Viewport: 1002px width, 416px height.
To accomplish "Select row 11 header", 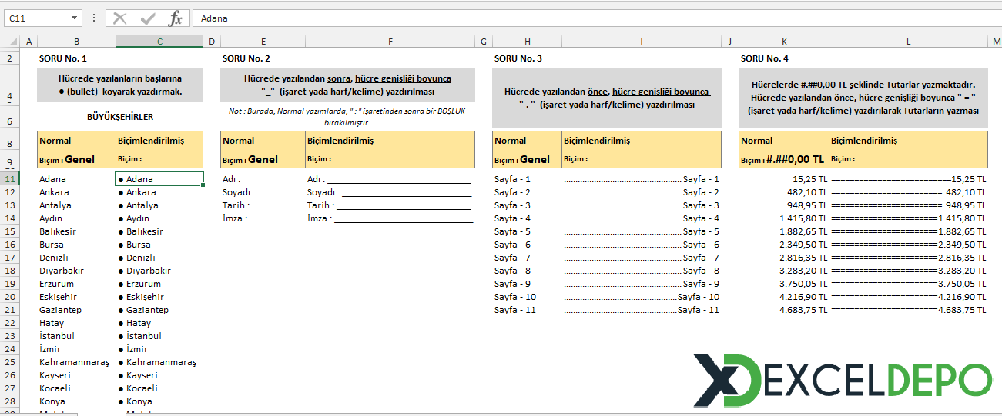I will 10,179.
